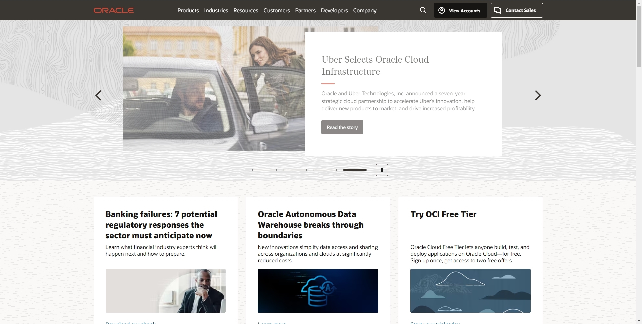Open the Resources menu
This screenshot has height=324, width=642.
[x=246, y=10]
